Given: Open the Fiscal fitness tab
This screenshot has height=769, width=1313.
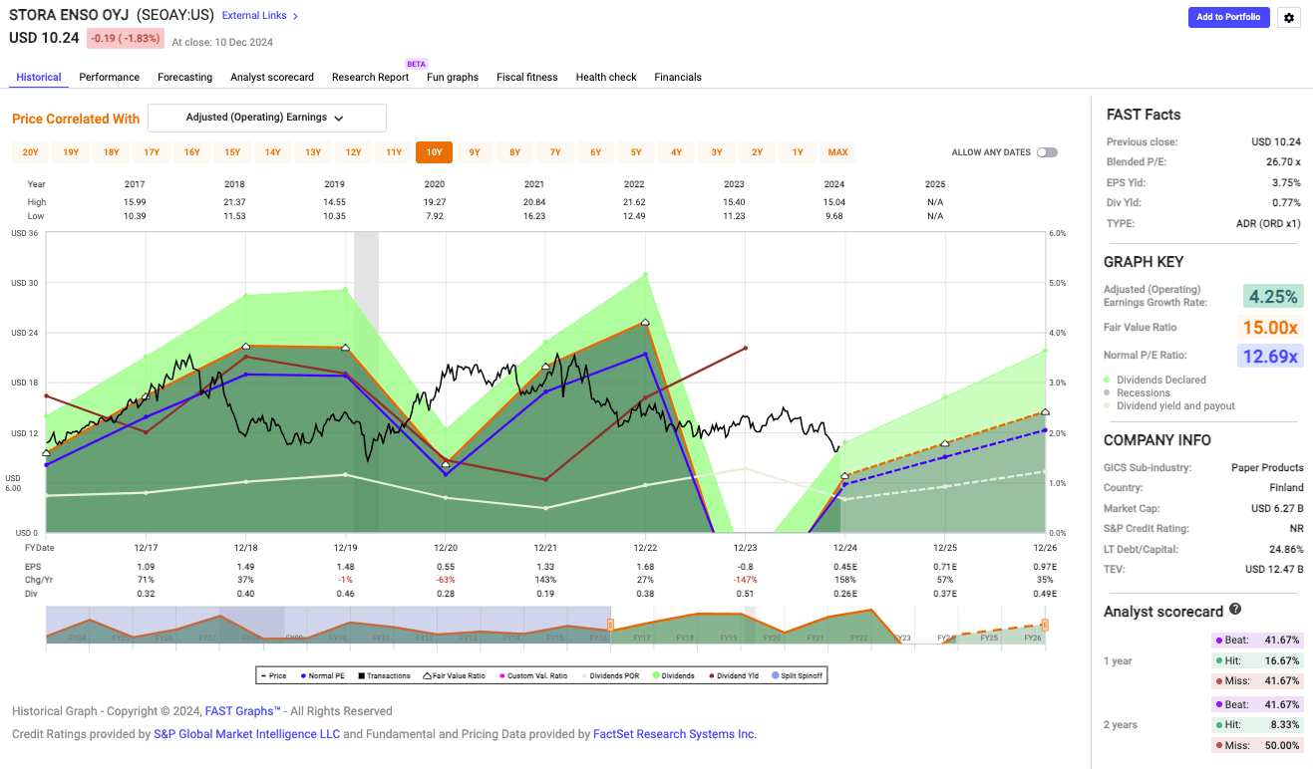Looking at the screenshot, I should click(526, 77).
